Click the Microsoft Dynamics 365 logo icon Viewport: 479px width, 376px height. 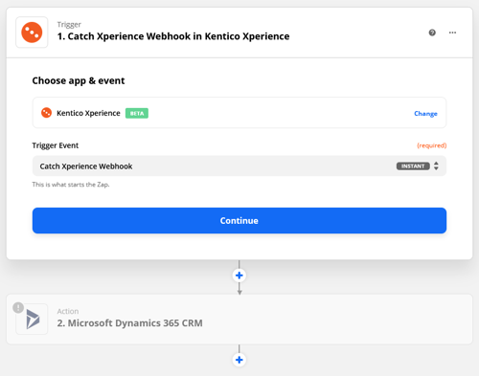(x=32, y=319)
